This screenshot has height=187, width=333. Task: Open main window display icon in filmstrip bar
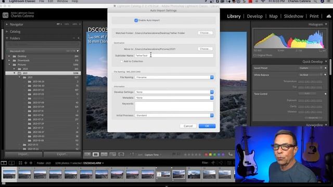click(4, 163)
